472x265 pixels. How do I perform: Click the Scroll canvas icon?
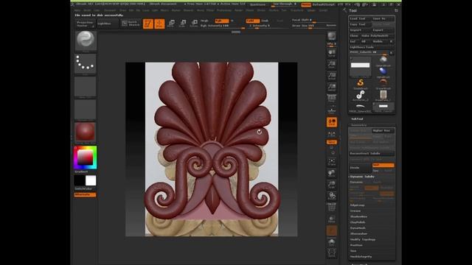[332, 53]
